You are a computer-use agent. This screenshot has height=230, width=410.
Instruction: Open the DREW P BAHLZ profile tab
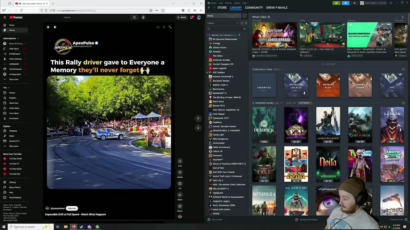(277, 7)
